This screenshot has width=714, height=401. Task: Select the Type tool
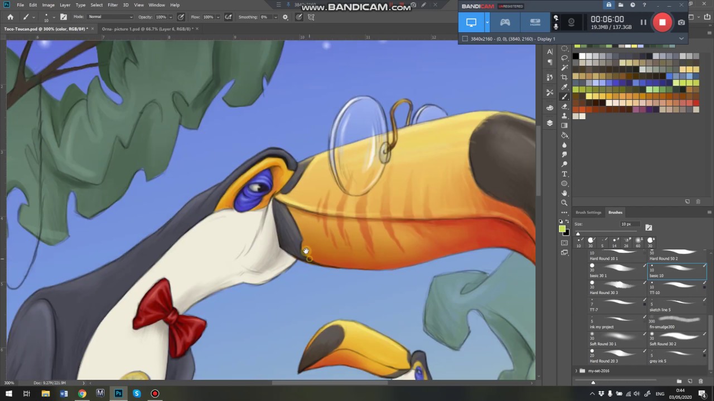pos(565,174)
